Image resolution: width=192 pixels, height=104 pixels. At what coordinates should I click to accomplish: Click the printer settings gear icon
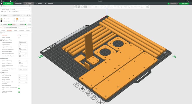30,6
